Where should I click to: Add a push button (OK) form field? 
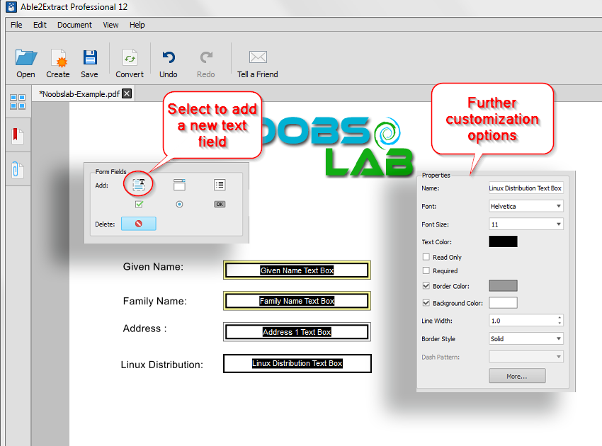click(219, 203)
